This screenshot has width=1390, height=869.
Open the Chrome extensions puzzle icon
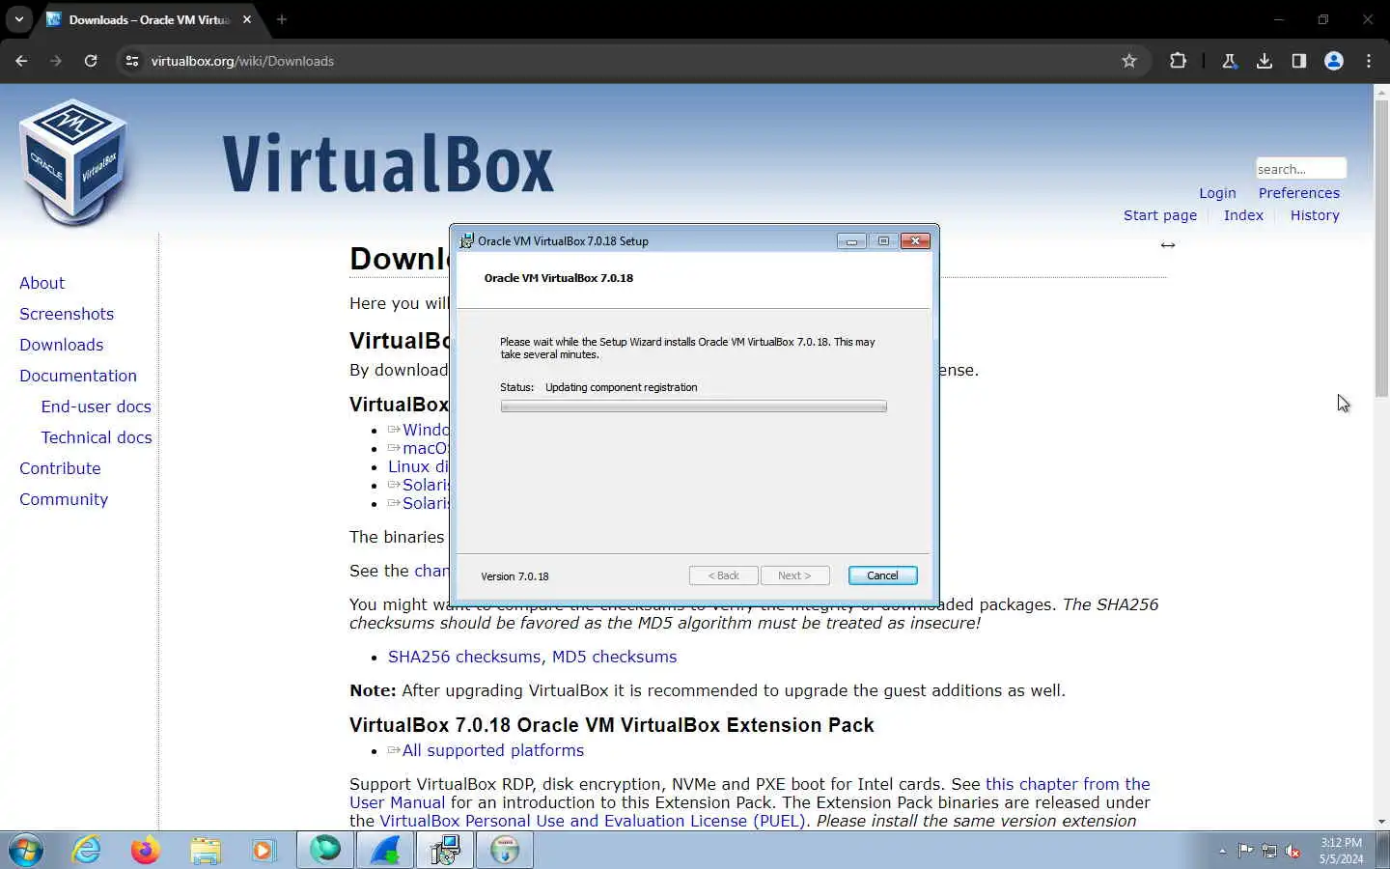[x=1178, y=61]
